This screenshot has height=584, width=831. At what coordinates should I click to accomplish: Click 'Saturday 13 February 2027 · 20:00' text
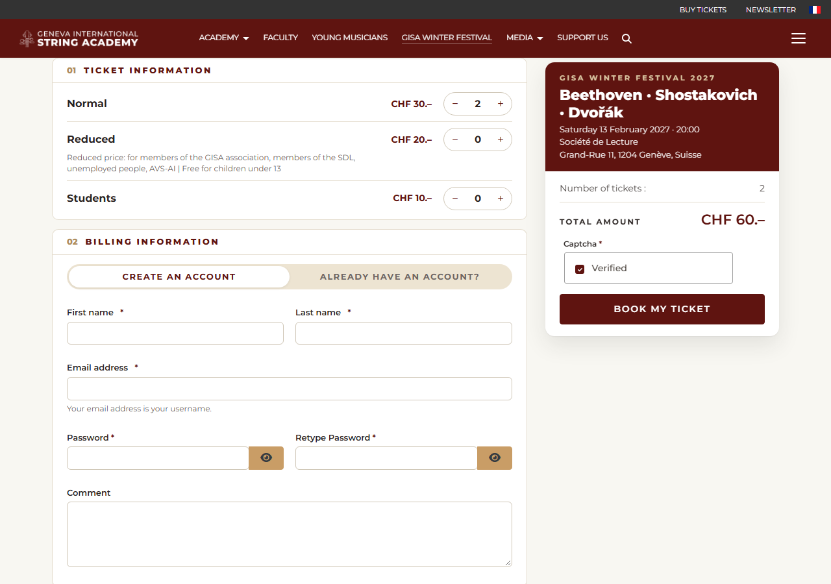tap(630, 129)
